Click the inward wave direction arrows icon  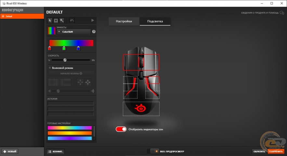pos(88,82)
